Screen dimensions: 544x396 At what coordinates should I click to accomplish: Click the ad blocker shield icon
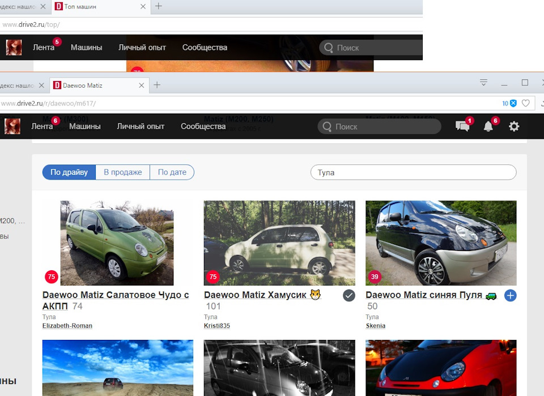click(x=513, y=103)
